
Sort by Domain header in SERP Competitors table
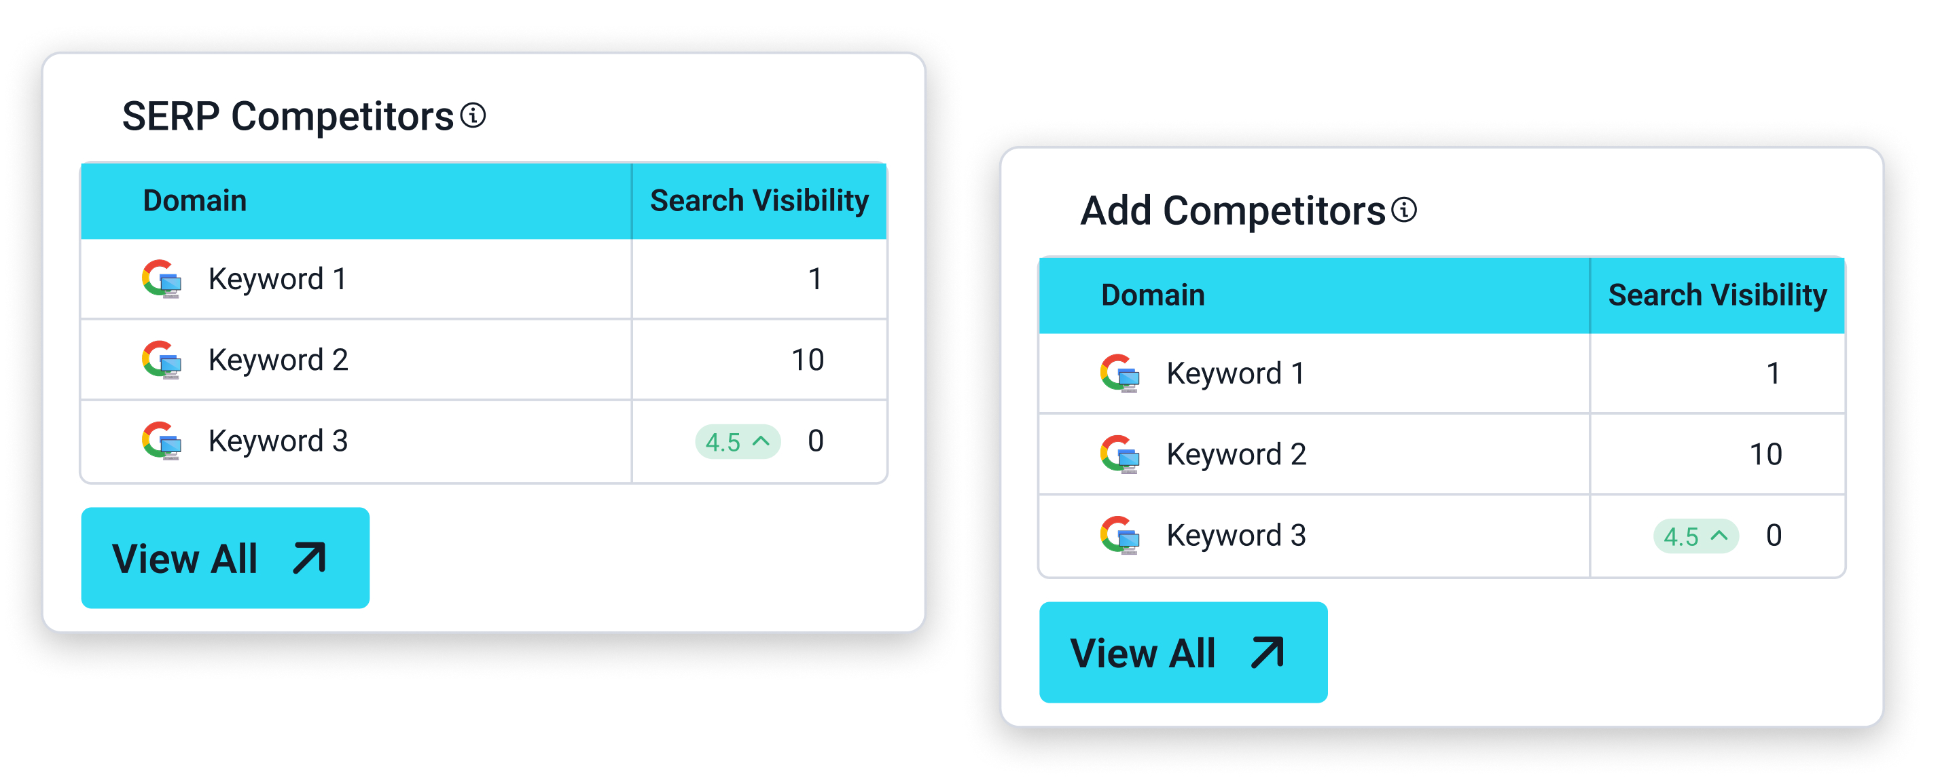click(x=195, y=201)
